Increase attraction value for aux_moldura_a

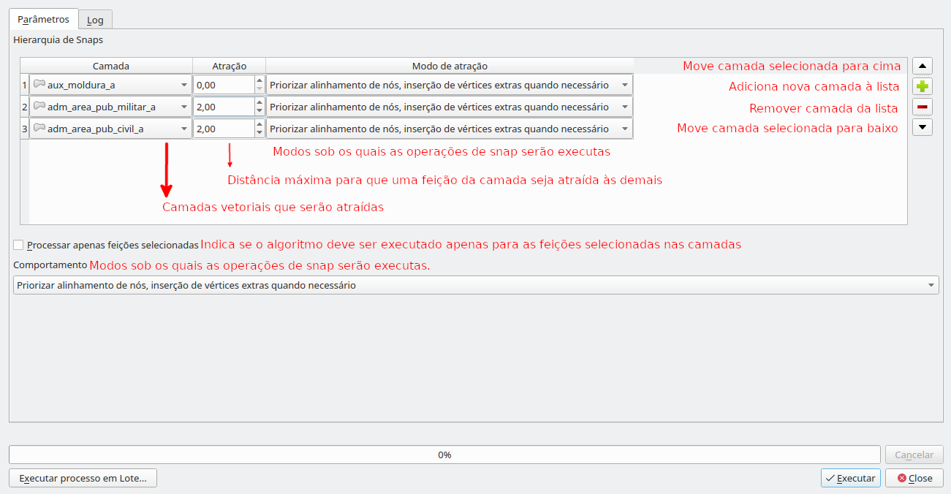click(x=259, y=80)
